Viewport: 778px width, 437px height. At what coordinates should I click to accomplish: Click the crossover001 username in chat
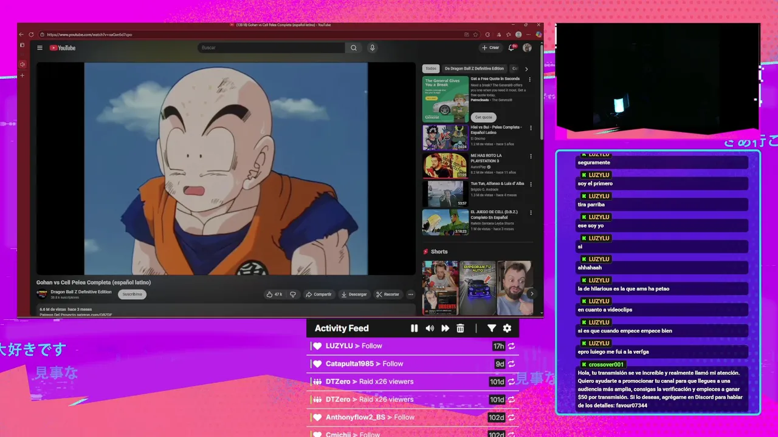point(606,365)
